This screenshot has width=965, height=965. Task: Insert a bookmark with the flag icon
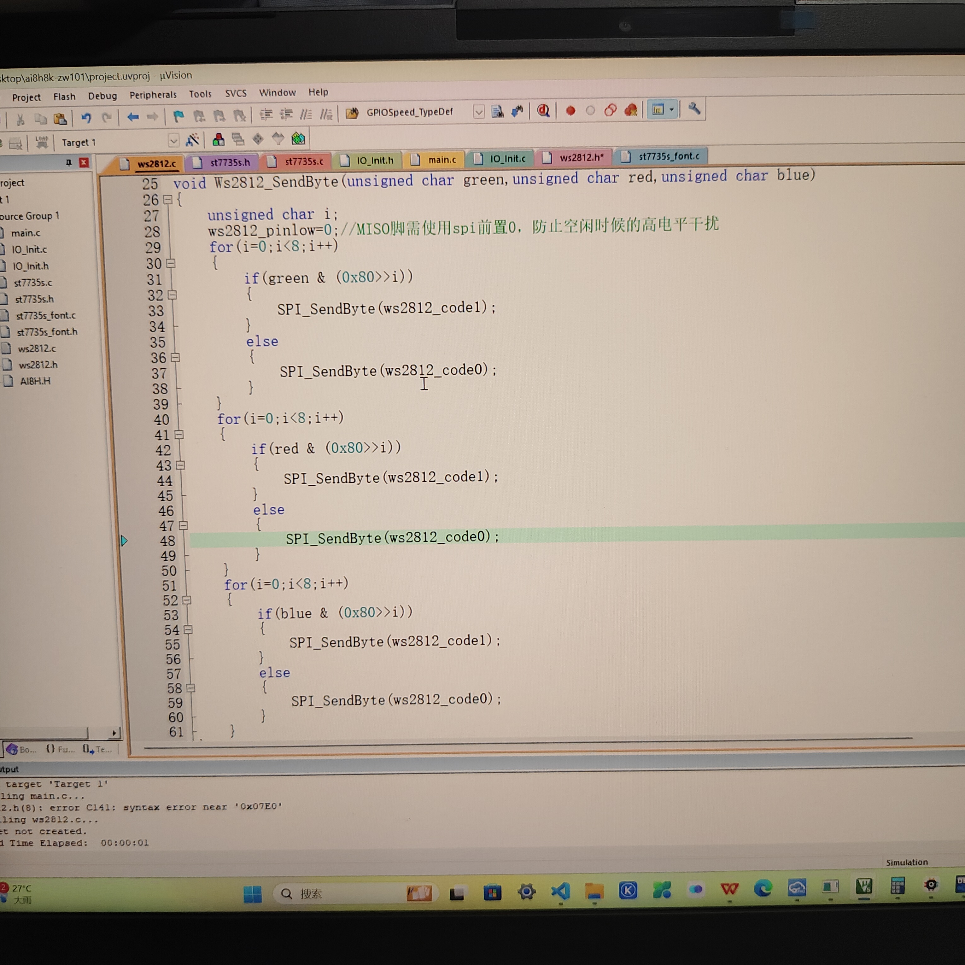178,117
